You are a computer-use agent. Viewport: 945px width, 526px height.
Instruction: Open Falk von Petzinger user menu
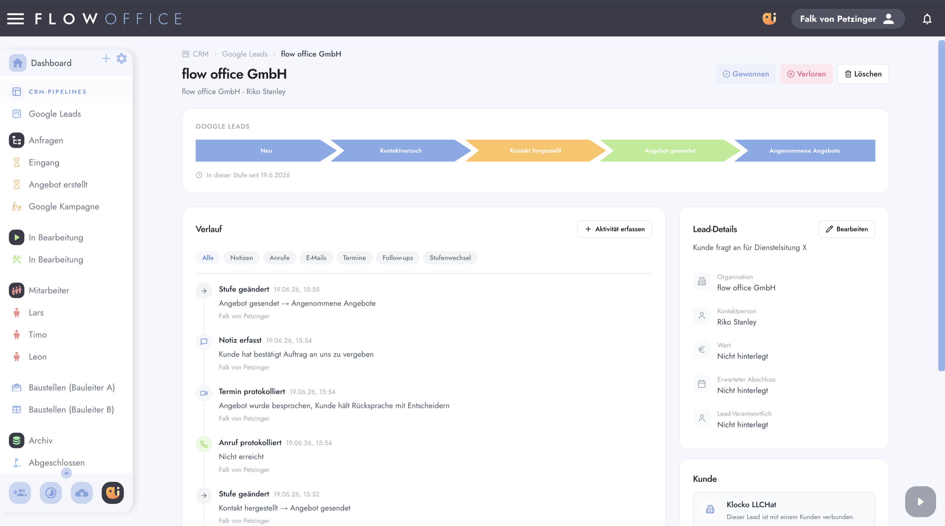click(848, 19)
